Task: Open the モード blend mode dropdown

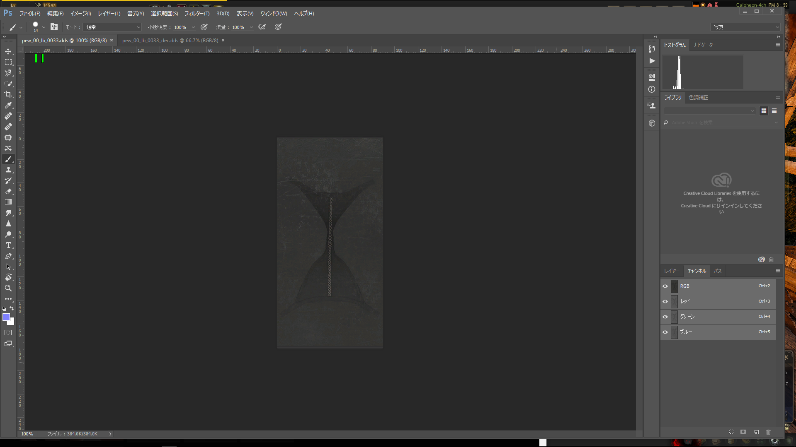Action: click(x=113, y=27)
